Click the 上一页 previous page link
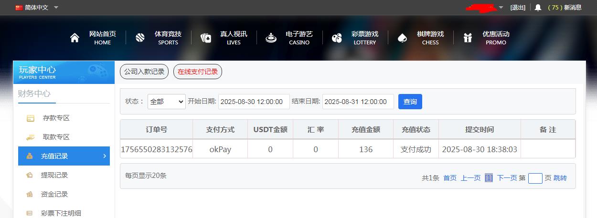This screenshot has height=218, width=597. click(x=470, y=178)
